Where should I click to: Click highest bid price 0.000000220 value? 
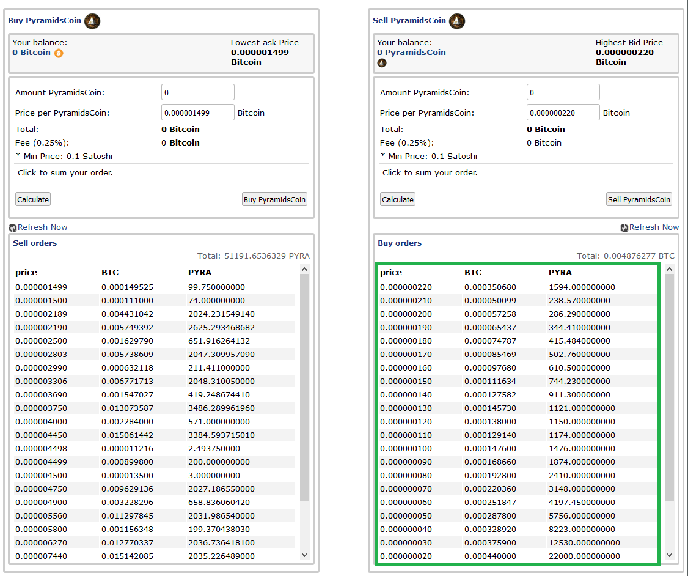click(624, 52)
